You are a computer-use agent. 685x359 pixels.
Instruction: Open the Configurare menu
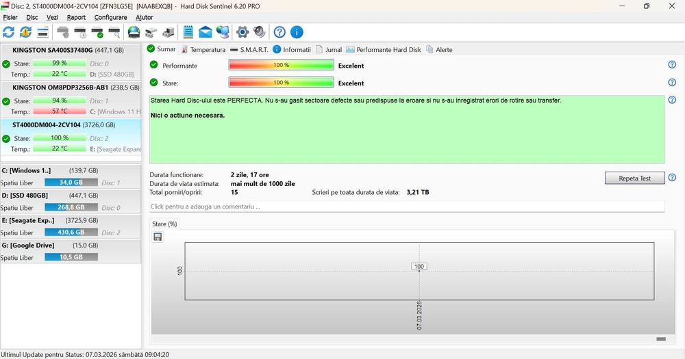coord(110,18)
